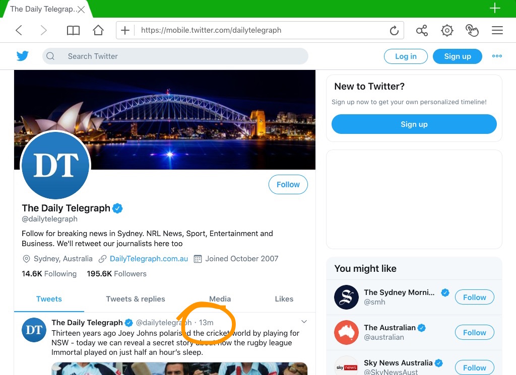Open the browser bookmarks book icon
Screen dimensions: 516x375
73,31
